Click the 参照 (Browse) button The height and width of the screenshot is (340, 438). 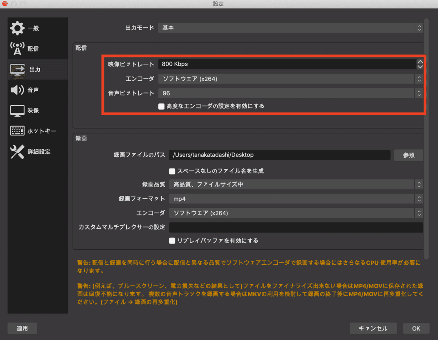coord(408,155)
